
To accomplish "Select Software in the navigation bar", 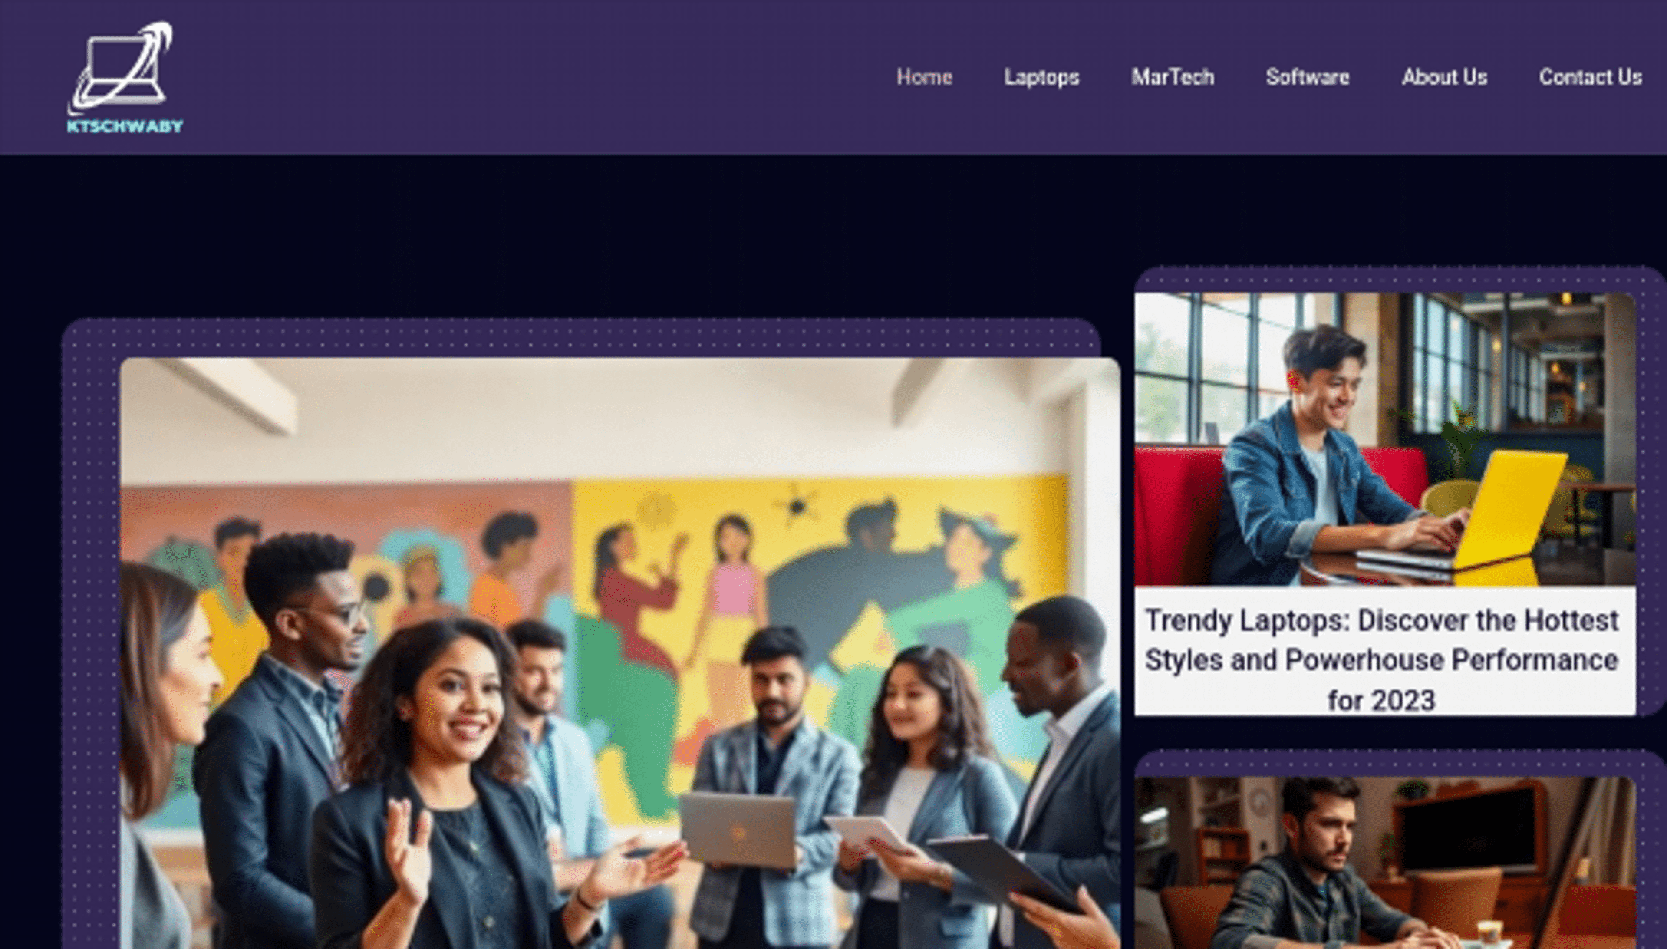I will [1307, 77].
